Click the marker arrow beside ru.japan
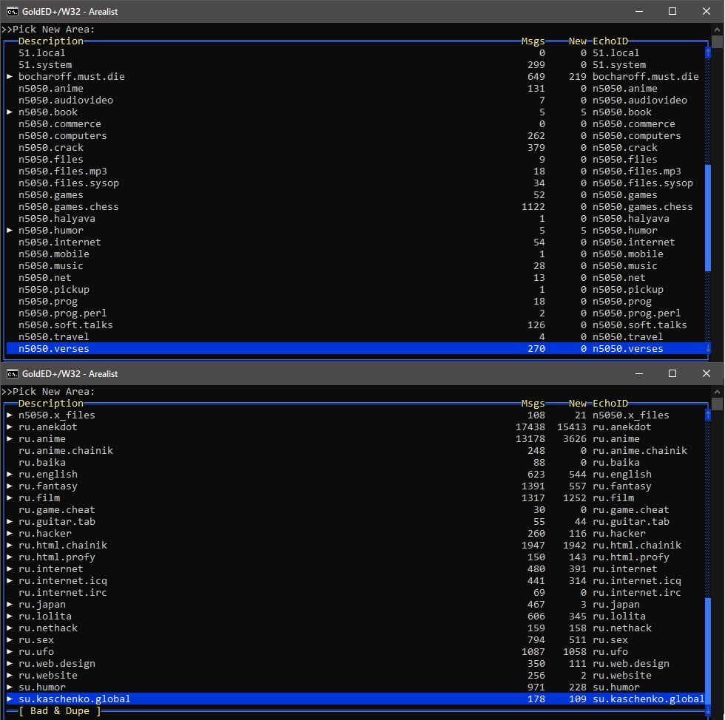This screenshot has width=725, height=720. click(x=9, y=605)
